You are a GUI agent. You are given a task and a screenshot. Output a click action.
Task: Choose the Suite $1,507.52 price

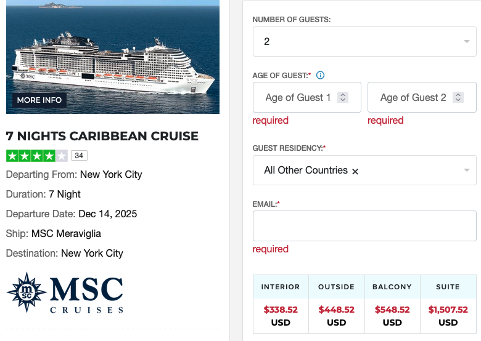[x=448, y=310]
